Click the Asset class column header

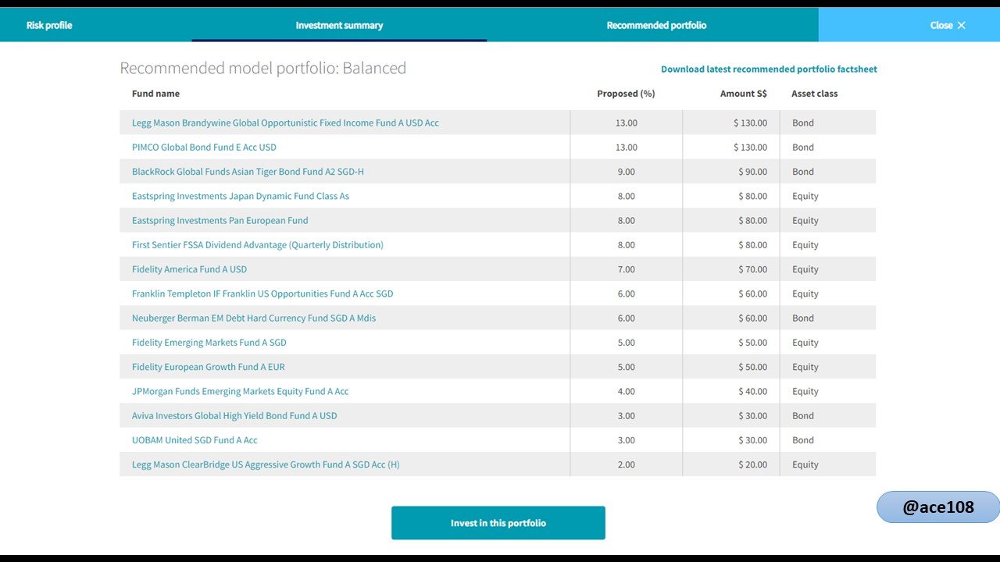pyautogui.click(x=814, y=94)
